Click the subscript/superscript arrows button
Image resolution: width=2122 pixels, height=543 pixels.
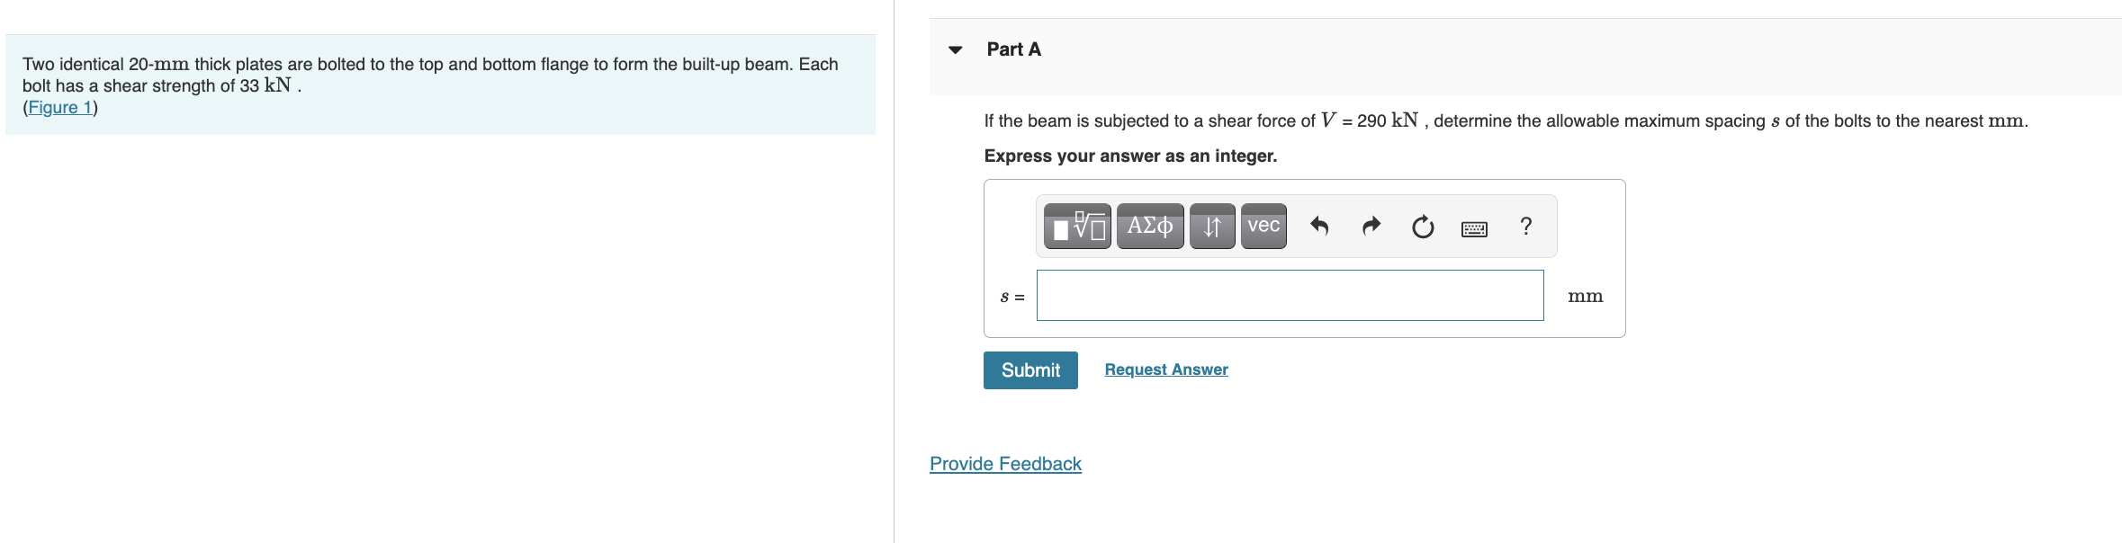(1211, 226)
